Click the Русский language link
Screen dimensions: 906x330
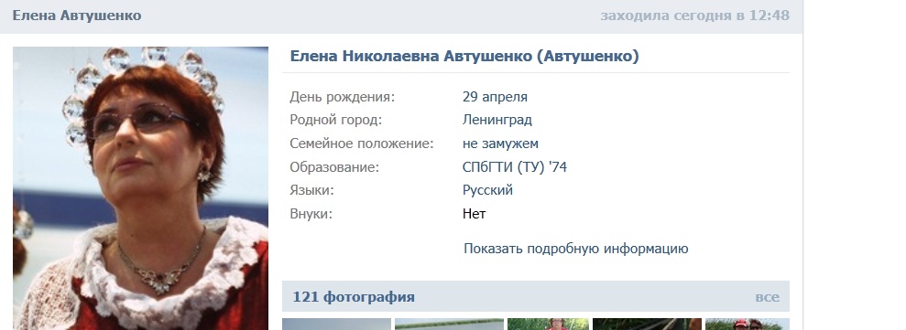pyautogui.click(x=487, y=190)
